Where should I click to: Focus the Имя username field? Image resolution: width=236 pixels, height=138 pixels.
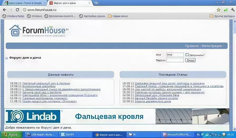click(x=175, y=55)
